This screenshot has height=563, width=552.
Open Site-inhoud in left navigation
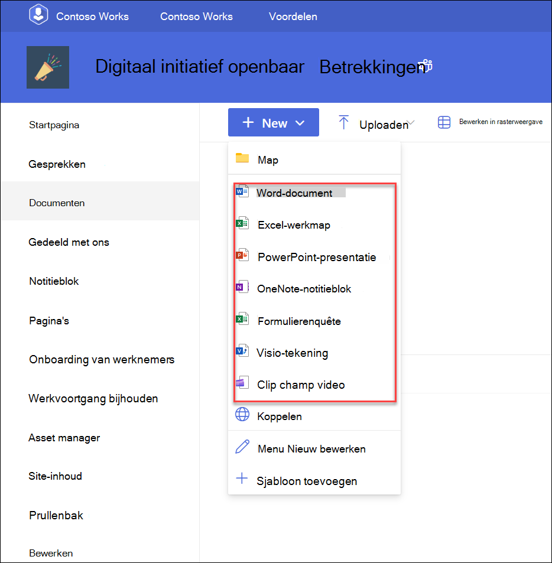click(56, 476)
